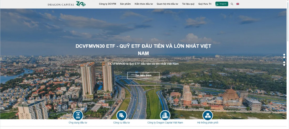This screenshot has width=289, height=129.
Task: Follow the Ứng dụng đầu tư link
Action: coord(78,122)
